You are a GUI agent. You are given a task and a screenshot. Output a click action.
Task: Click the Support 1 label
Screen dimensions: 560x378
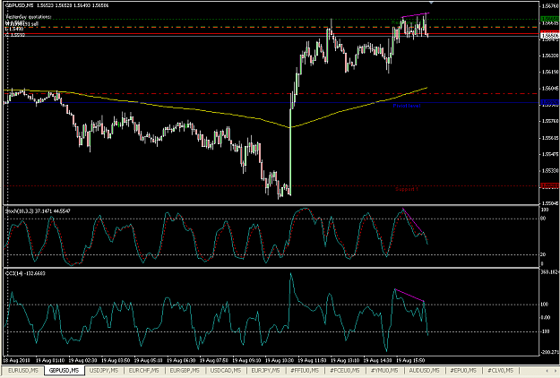tap(407, 189)
